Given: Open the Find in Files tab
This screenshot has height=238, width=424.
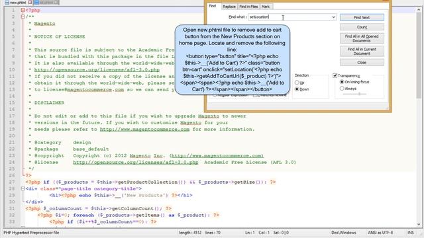Looking at the screenshot, I should coord(248,7).
